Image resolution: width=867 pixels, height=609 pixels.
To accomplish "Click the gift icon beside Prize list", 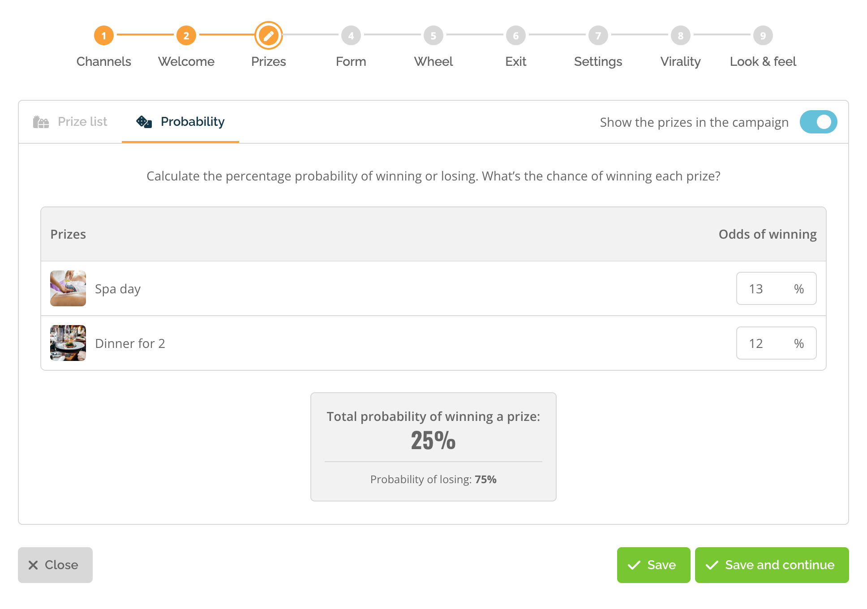I will click(x=41, y=122).
